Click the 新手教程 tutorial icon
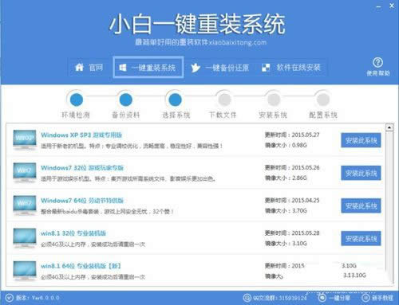This screenshot has height=305, width=399. (x=365, y=298)
